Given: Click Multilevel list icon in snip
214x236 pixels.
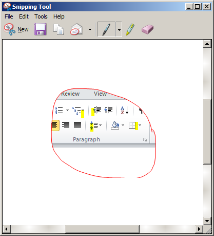Looking at the screenshot, I should coord(76,111).
